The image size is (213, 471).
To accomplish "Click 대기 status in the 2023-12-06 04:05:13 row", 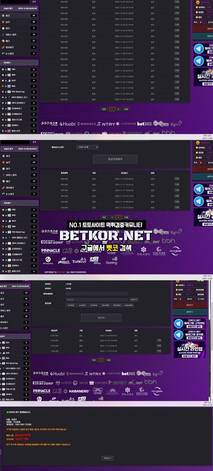I will [135, 335].
